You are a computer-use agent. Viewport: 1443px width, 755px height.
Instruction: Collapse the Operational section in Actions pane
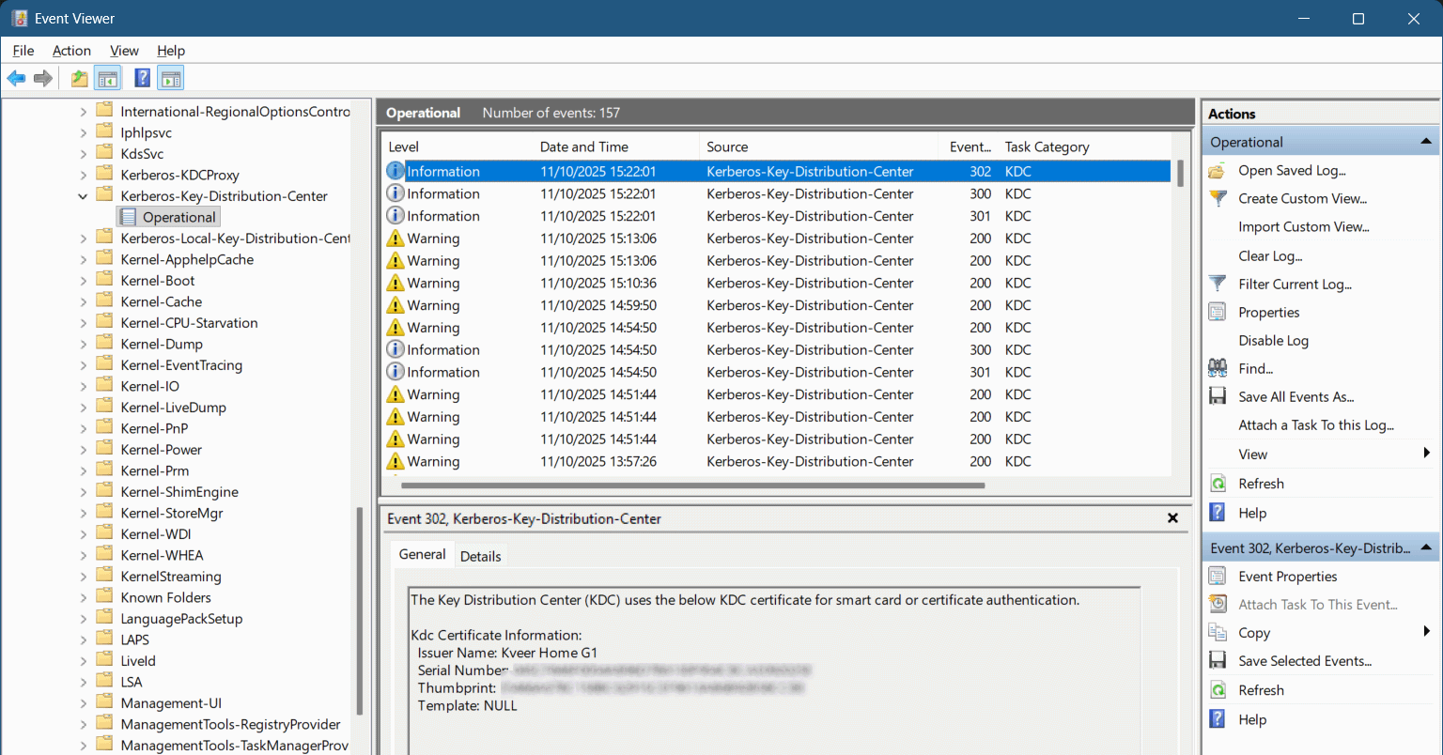[1427, 140]
